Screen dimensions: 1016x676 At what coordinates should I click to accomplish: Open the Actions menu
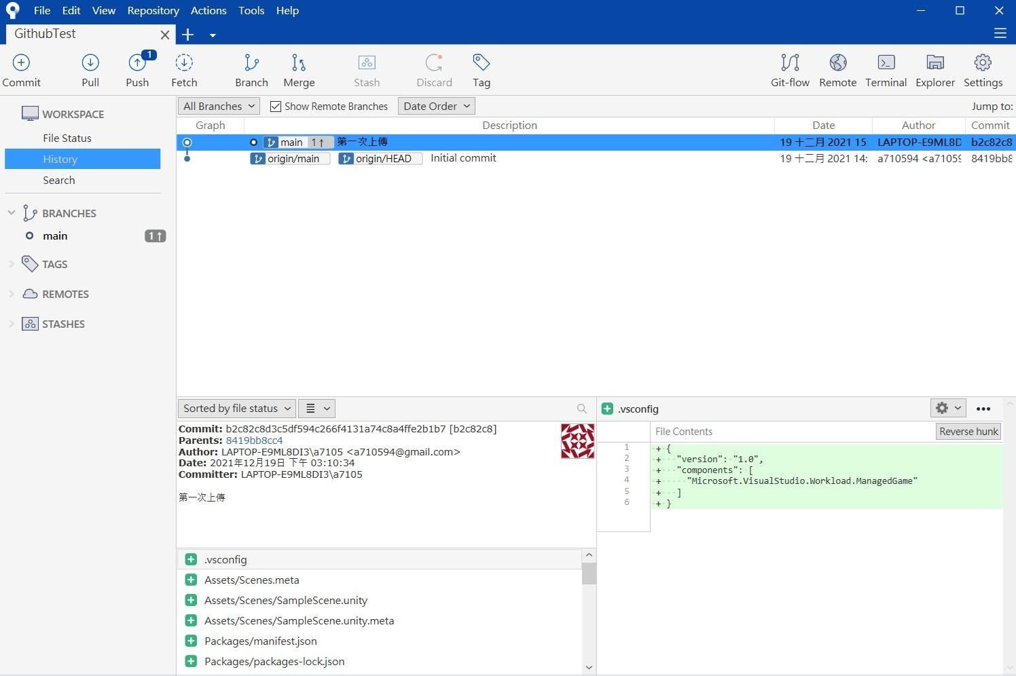(208, 11)
